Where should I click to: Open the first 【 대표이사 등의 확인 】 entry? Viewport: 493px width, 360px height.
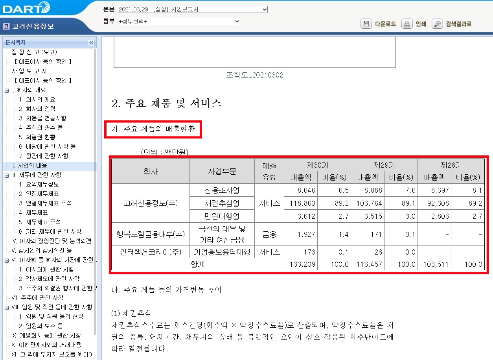click(42, 61)
